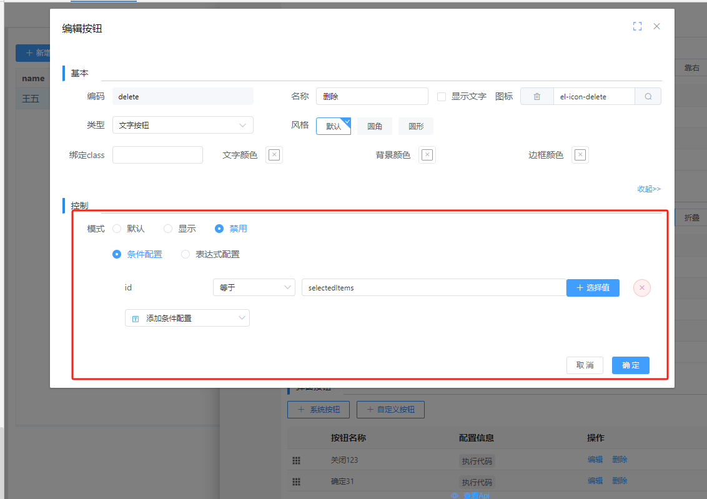
Task: Grab the drag handle icon beside 关闭123
Action: (x=296, y=460)
